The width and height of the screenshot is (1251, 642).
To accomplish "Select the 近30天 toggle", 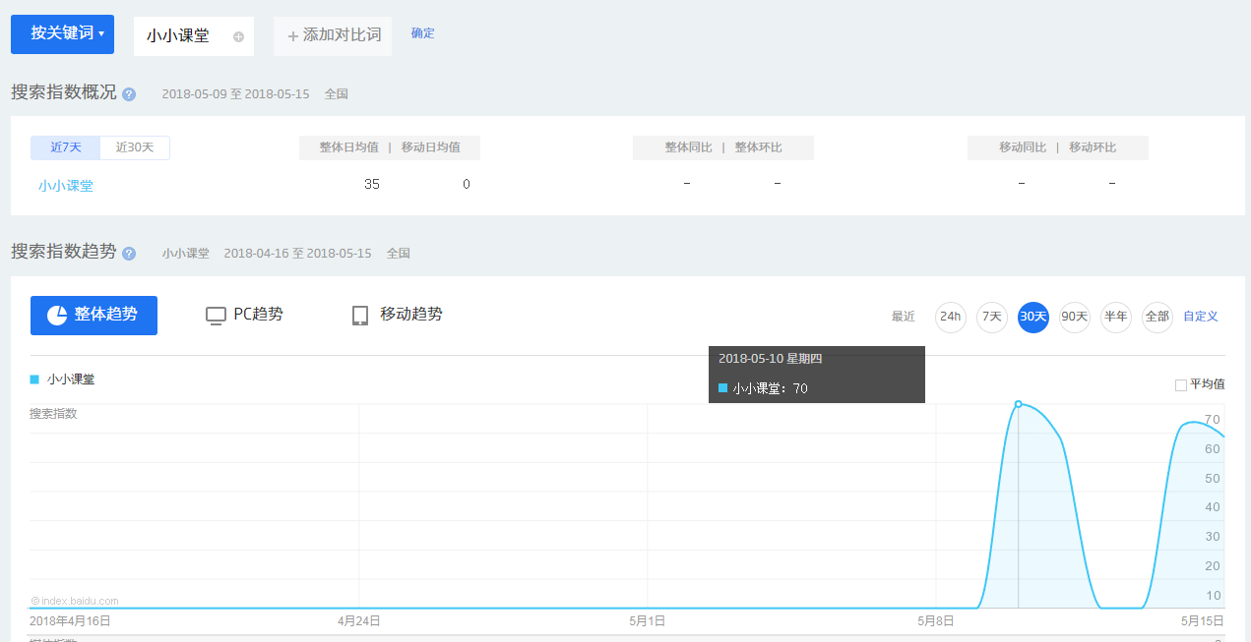I will click(x=135, y=147).
